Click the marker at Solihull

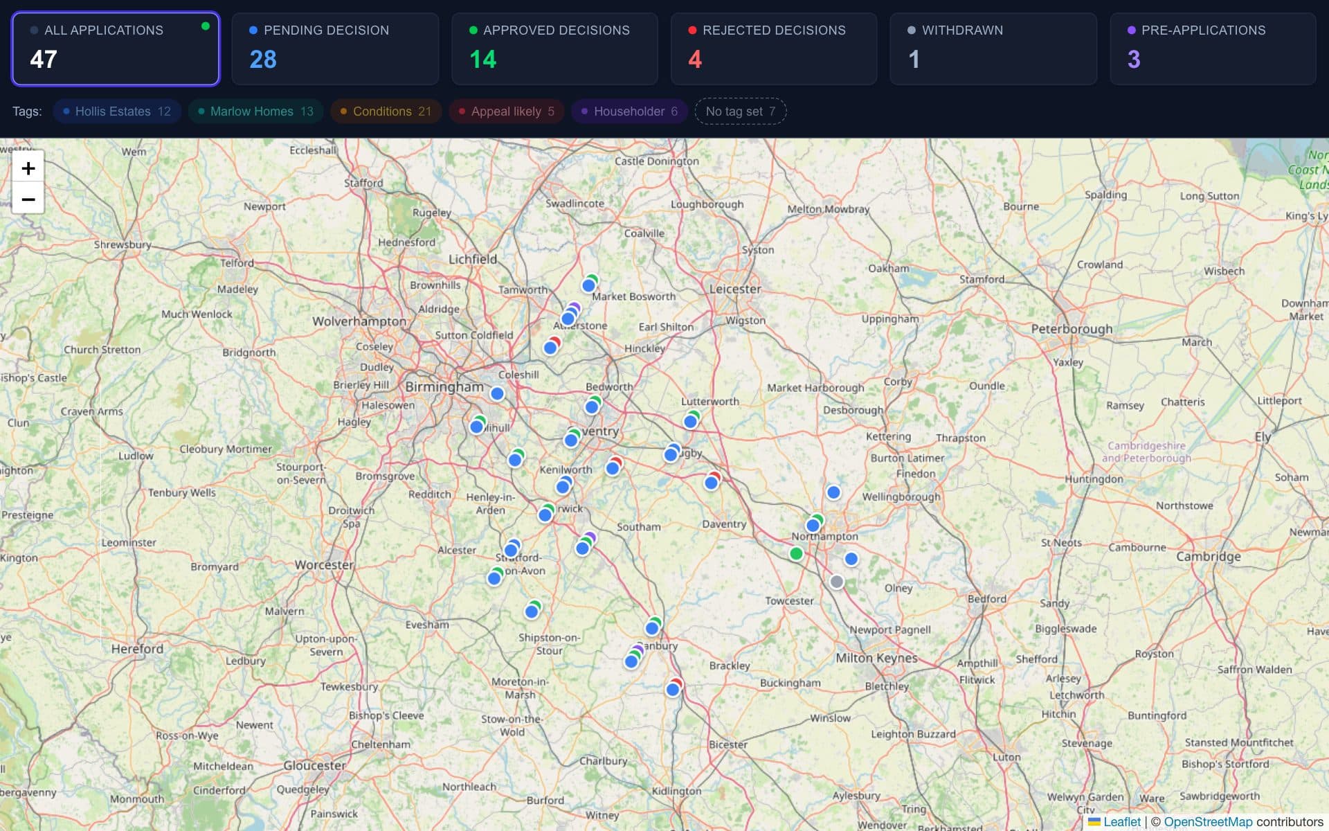[477, 427]
